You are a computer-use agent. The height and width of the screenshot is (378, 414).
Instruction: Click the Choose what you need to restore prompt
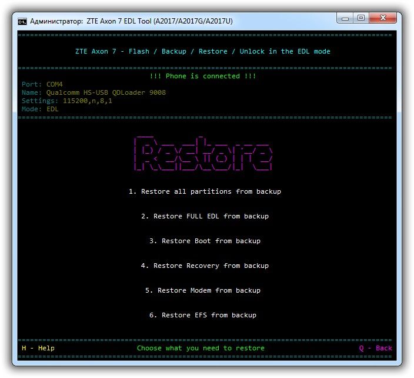click(201, 348)
